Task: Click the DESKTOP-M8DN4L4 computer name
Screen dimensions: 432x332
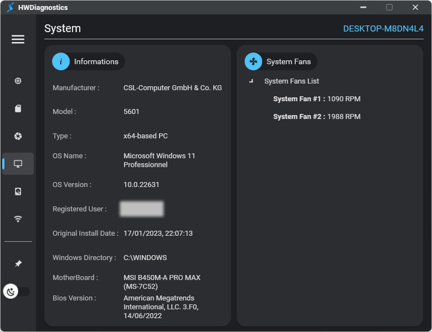Action: pos(383,29)
